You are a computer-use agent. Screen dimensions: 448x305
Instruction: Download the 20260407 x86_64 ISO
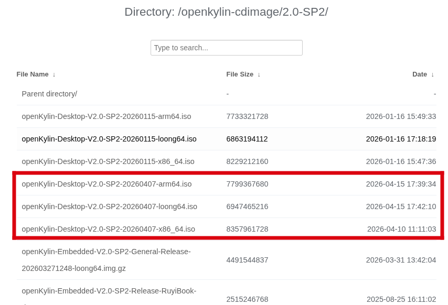point(108,229)
